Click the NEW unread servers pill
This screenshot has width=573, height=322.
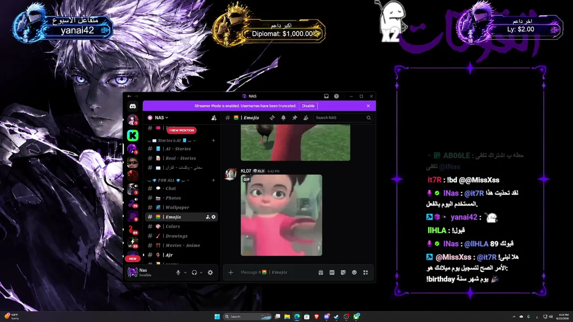click(x=133, y=258)
